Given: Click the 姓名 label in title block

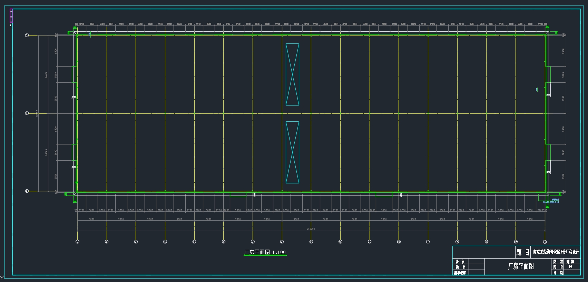Looking at the screenshot, I should (x=460, y=267).
